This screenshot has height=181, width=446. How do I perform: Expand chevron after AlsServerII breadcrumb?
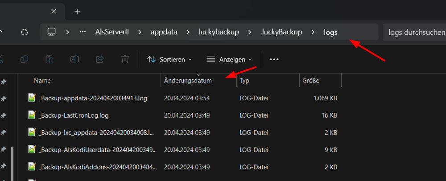pos(140,32)
